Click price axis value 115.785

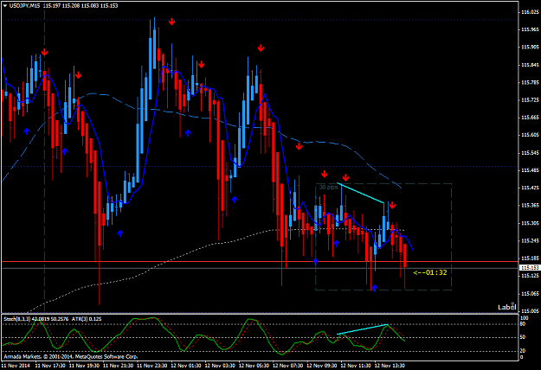[531, 82]
